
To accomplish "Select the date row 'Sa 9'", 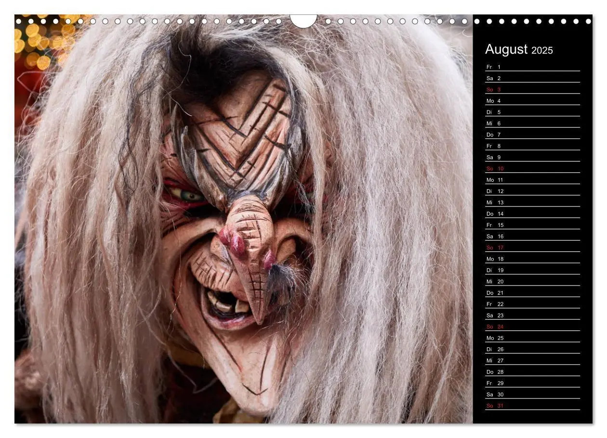I will pyautogui.click(x=532, y=157).
